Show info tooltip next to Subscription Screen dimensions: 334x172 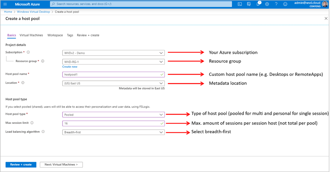(28, 52)
